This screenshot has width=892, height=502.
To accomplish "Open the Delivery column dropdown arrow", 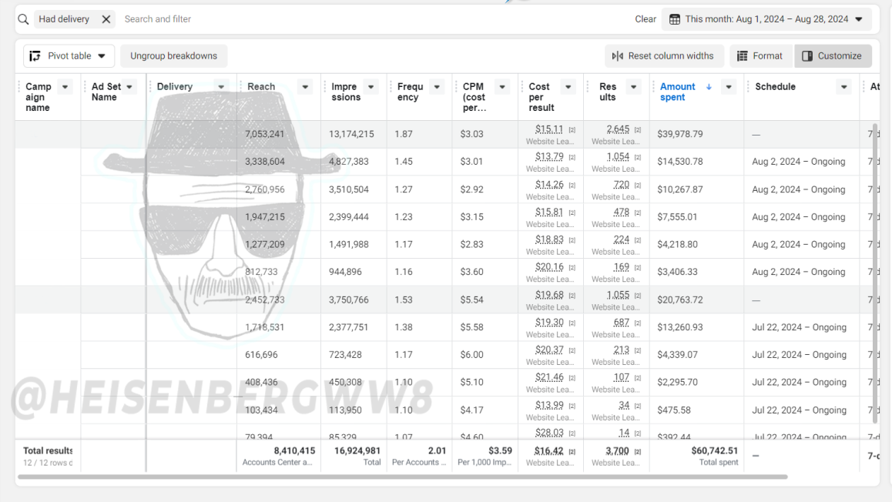I will (221, 87).
